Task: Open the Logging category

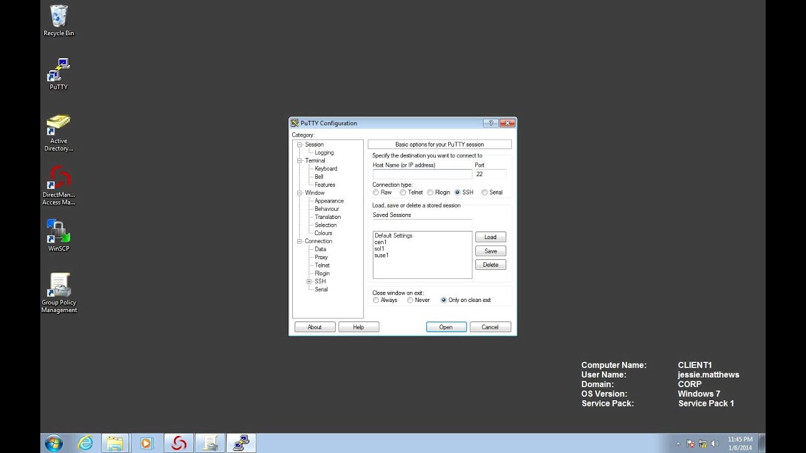Action: (324, 153)
